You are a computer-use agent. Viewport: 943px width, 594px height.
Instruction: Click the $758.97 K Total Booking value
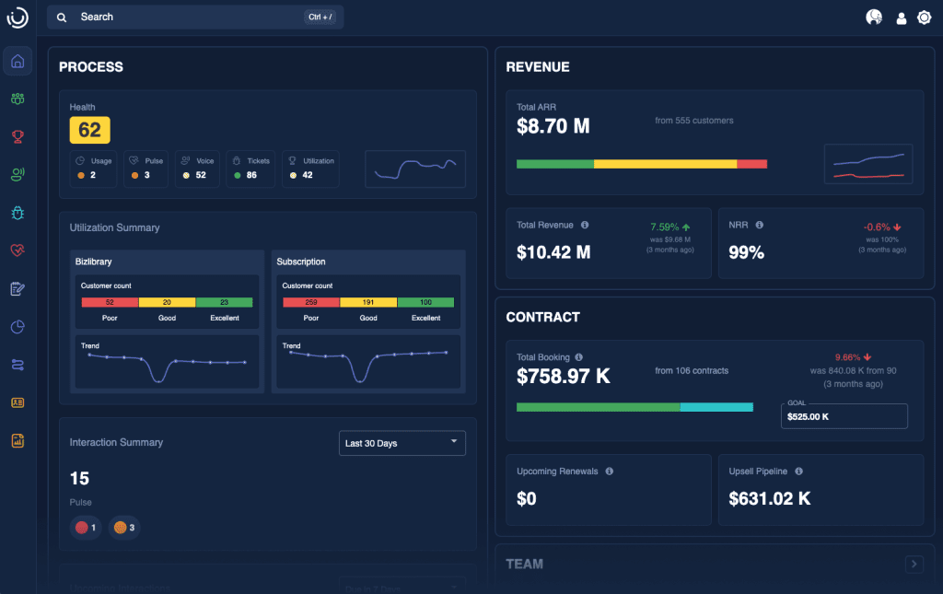click(x=564, y=377)
